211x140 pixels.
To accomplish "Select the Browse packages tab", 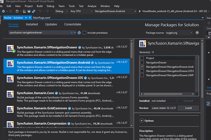I will (13, 24).
